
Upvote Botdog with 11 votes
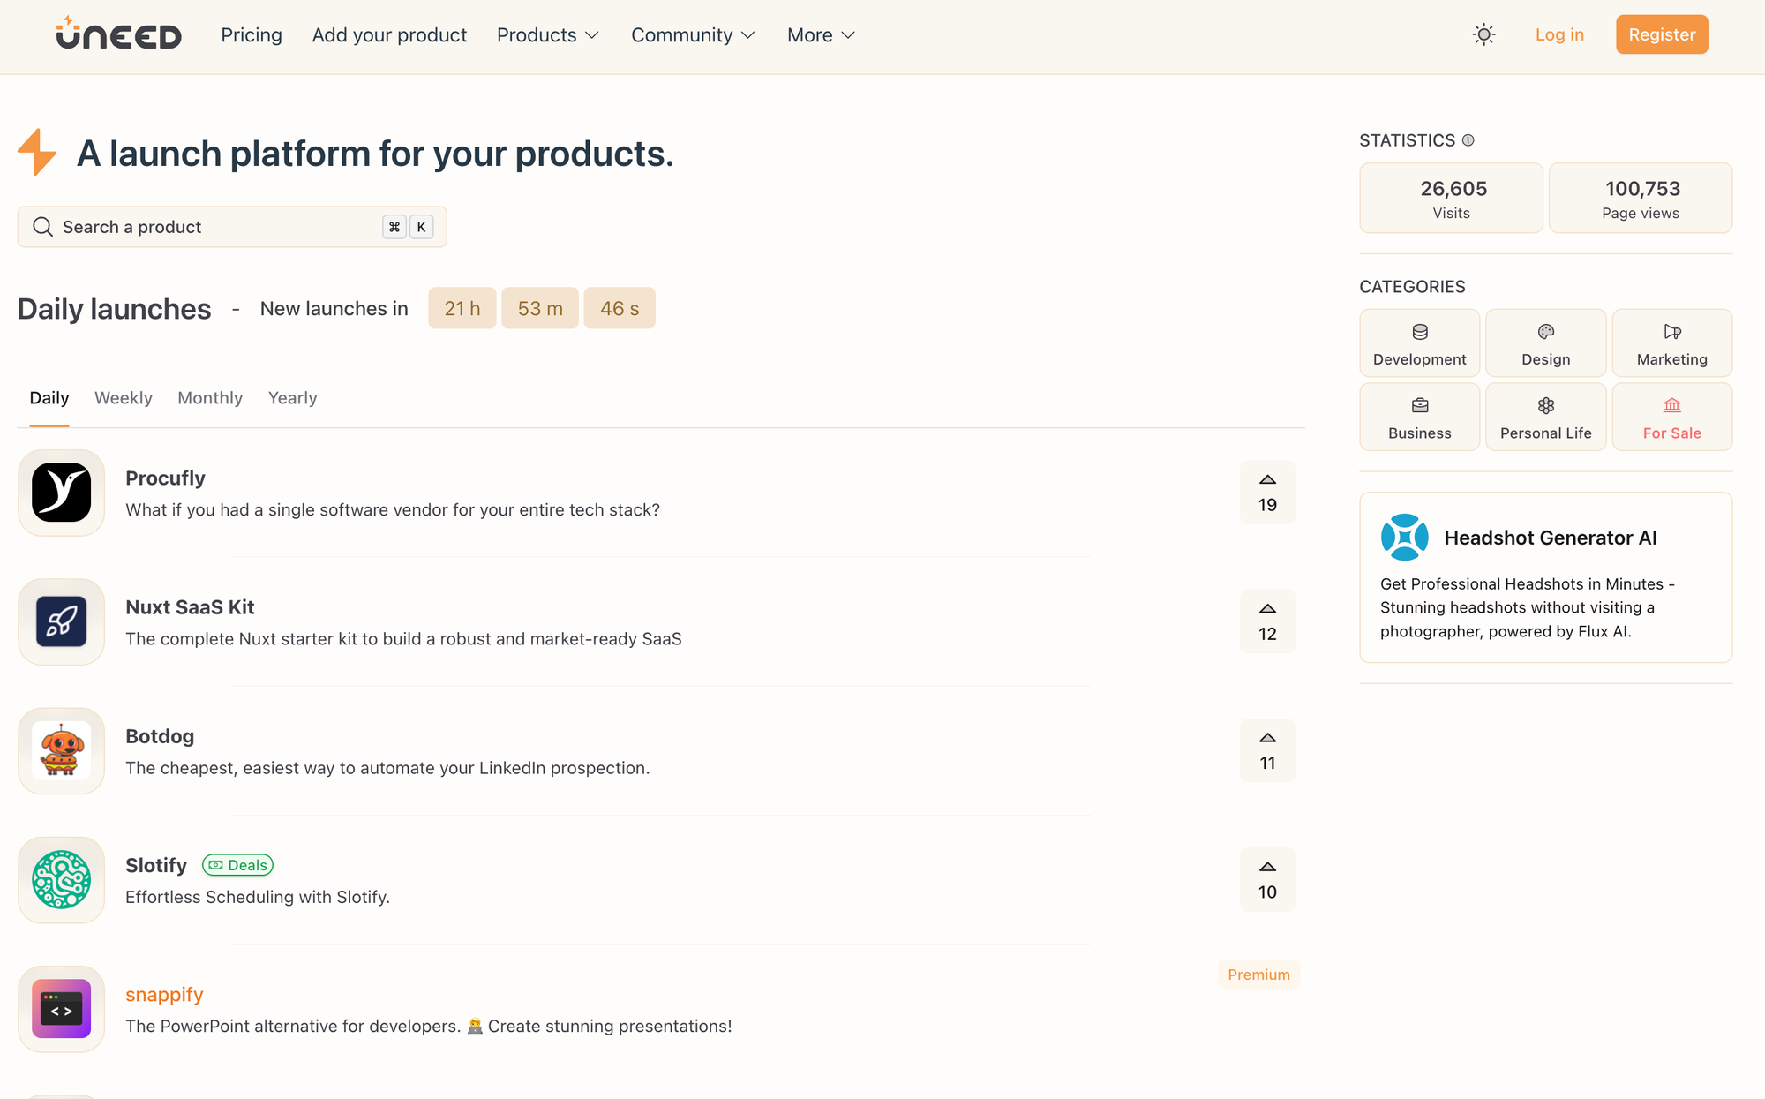[1267, 750]
